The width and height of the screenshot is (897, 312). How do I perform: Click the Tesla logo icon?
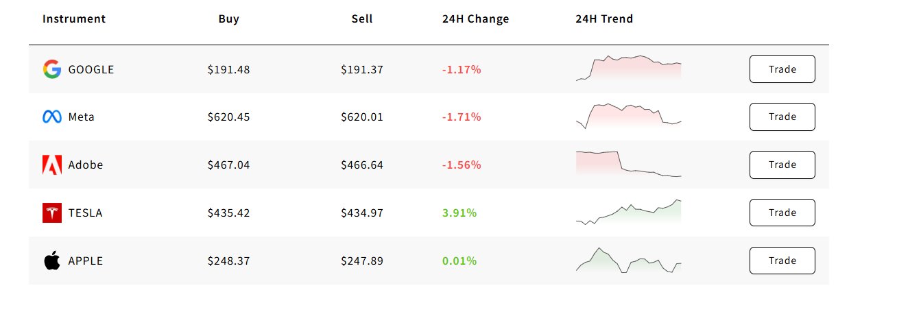coord(52,213)
